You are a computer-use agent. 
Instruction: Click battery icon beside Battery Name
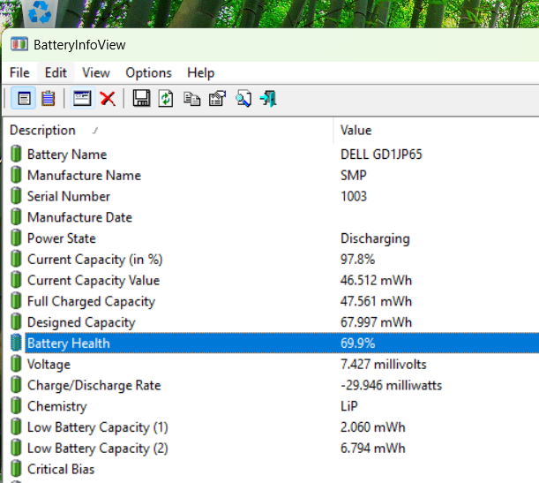coord(16,154)
